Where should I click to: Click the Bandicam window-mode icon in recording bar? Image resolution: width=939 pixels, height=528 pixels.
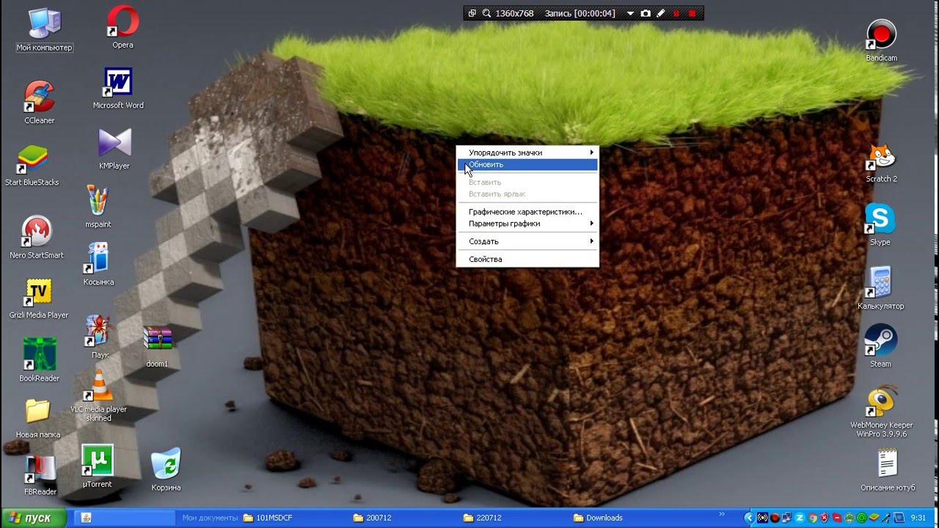click(472, 13)
